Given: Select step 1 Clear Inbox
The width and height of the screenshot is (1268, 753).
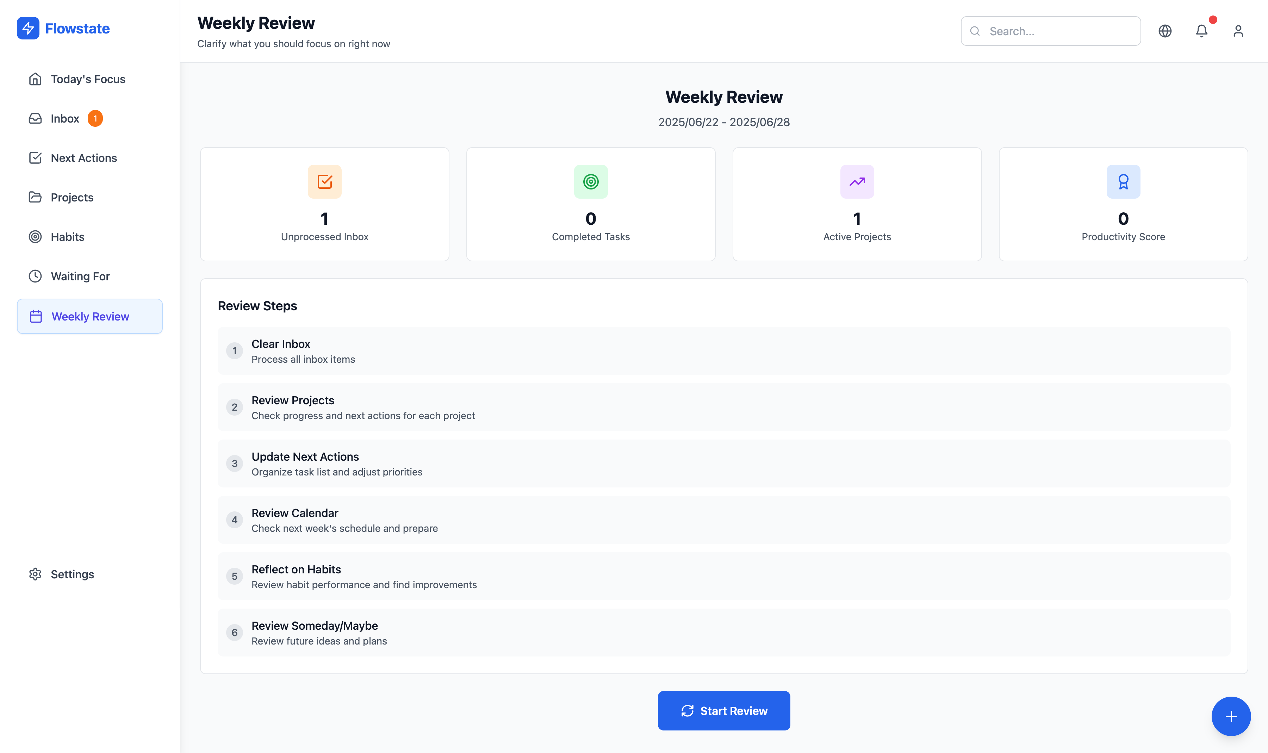Looking at the screenshot, I should [x=723, y=351].
